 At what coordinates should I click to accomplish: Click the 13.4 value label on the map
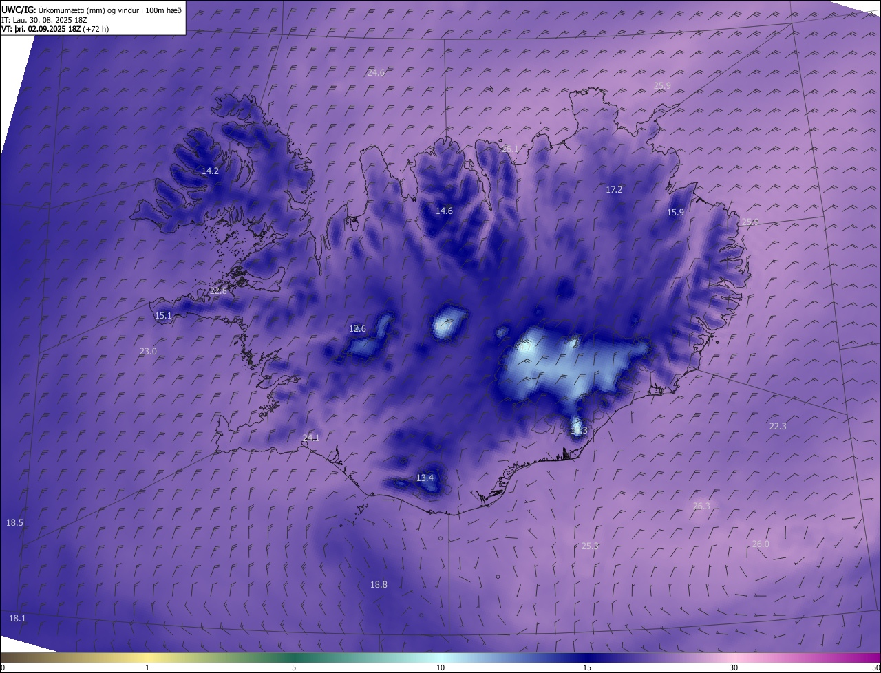pyautogui.click(x=425, y=478)
